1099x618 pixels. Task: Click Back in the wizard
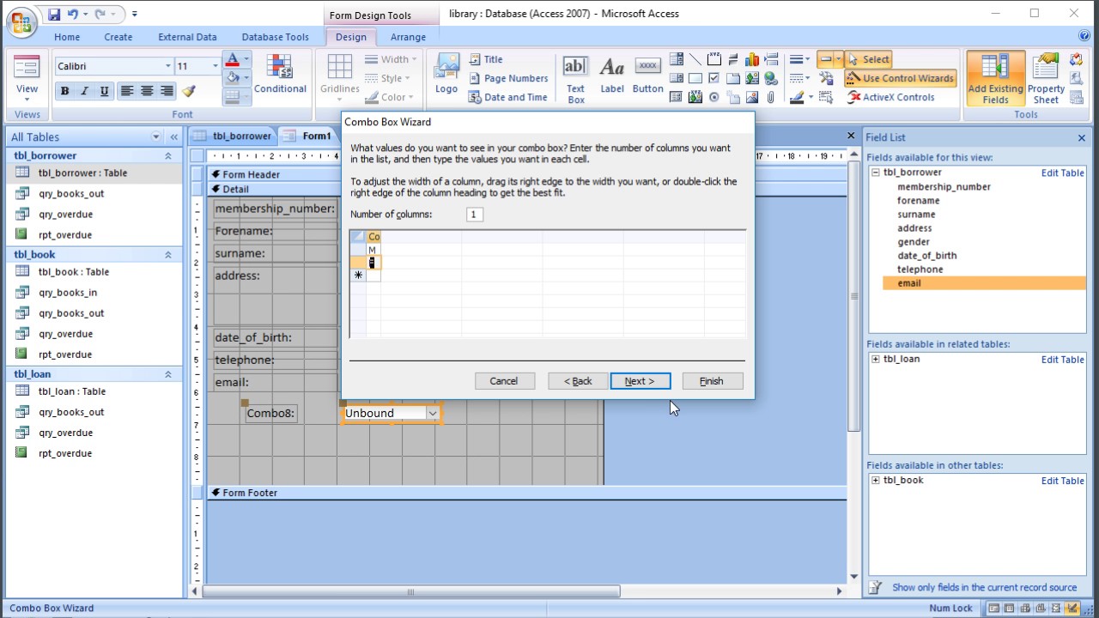[x=578, y=381]
